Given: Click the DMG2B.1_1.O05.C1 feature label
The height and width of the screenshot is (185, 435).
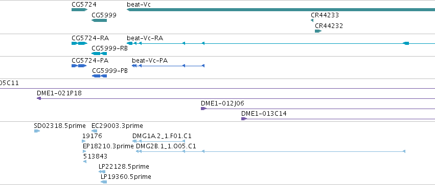Looking at the screenshot, I should 166,146.
